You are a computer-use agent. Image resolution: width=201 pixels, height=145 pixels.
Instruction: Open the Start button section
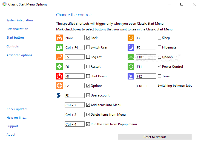click(x=15, y=38)
